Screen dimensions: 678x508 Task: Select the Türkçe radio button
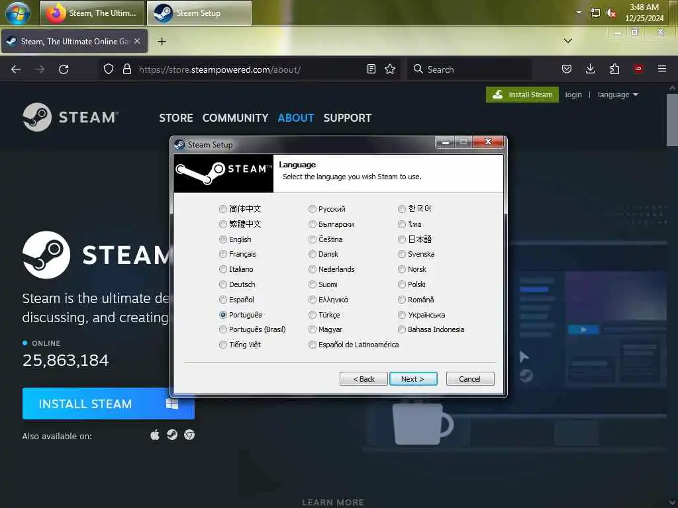coord(313,315)
